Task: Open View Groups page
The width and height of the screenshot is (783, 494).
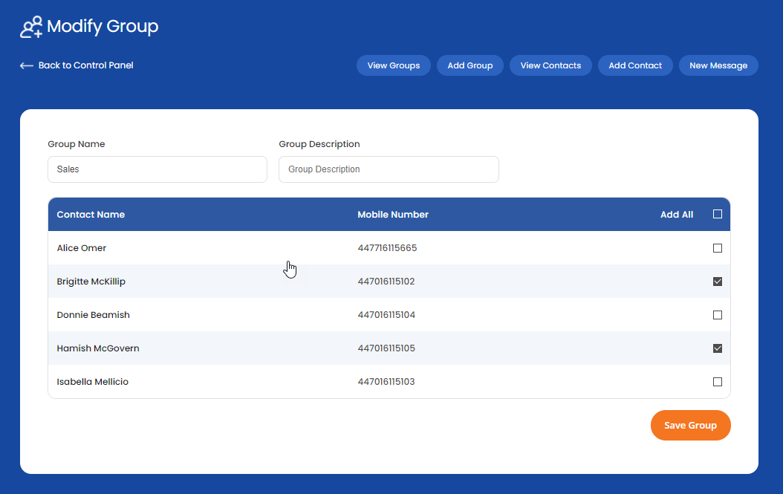Action: [x=394, y=65]
